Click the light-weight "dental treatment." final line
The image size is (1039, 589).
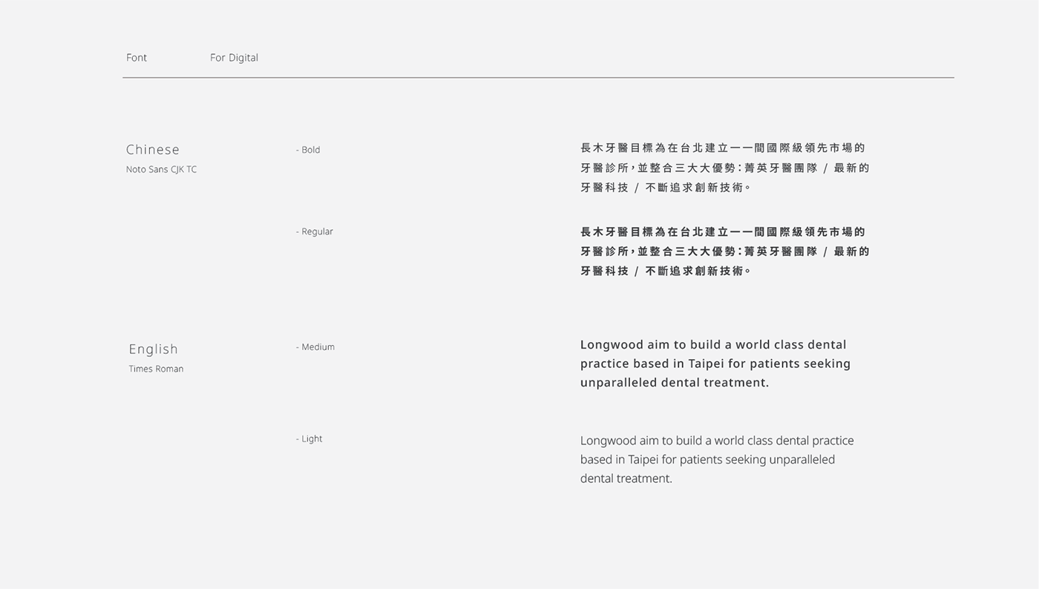click(x=626, y=478)
